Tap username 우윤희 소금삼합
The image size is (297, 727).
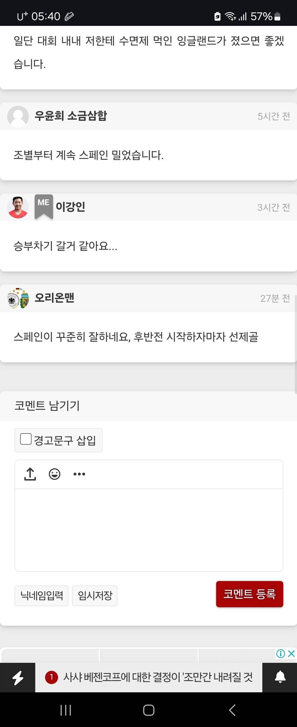[70, 116]
